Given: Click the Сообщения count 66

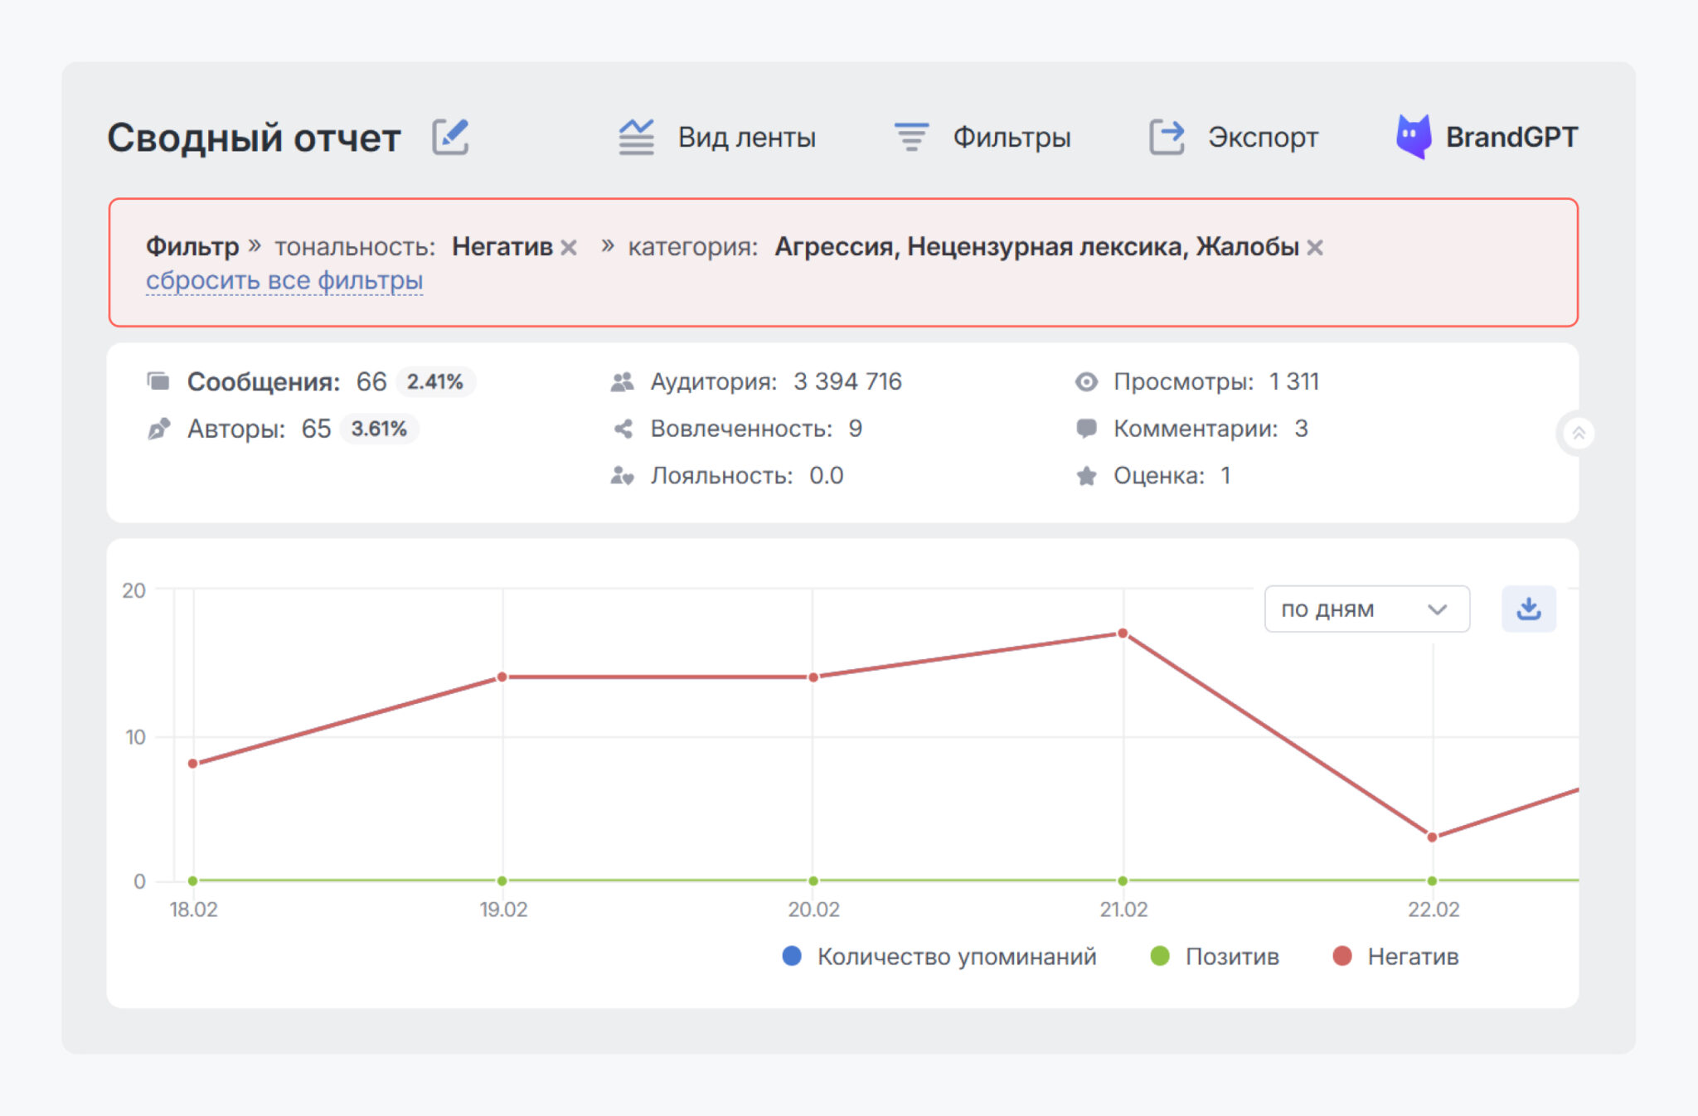Looking at the screenshot, I should (x=371, y=381).
